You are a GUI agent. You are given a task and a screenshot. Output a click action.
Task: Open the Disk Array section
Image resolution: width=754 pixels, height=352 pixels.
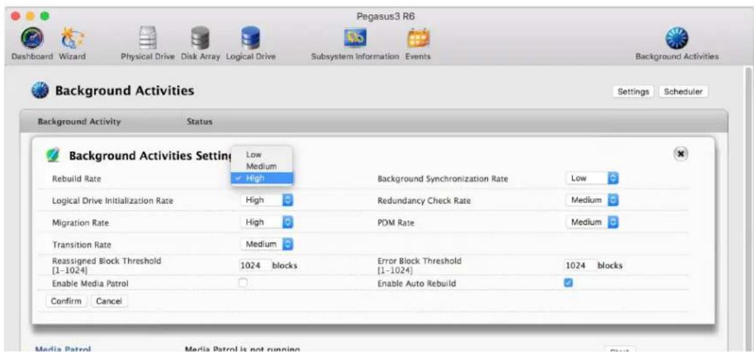(x=200, y=44)
